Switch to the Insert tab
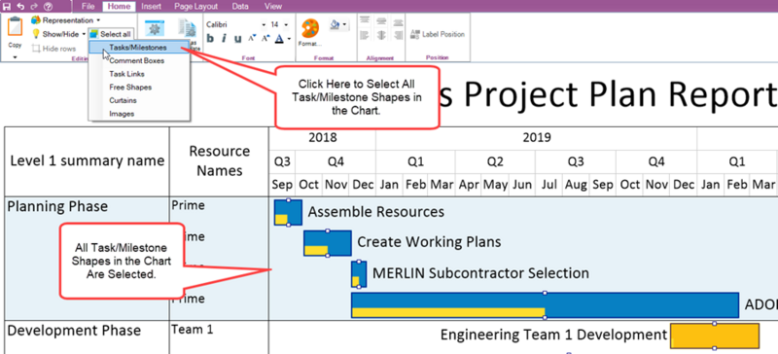 click(151, 7)
